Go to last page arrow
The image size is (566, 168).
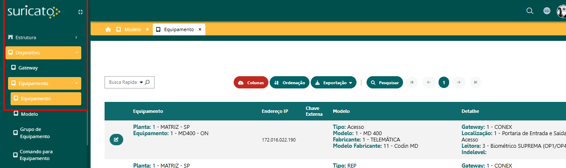coord(475,83)
